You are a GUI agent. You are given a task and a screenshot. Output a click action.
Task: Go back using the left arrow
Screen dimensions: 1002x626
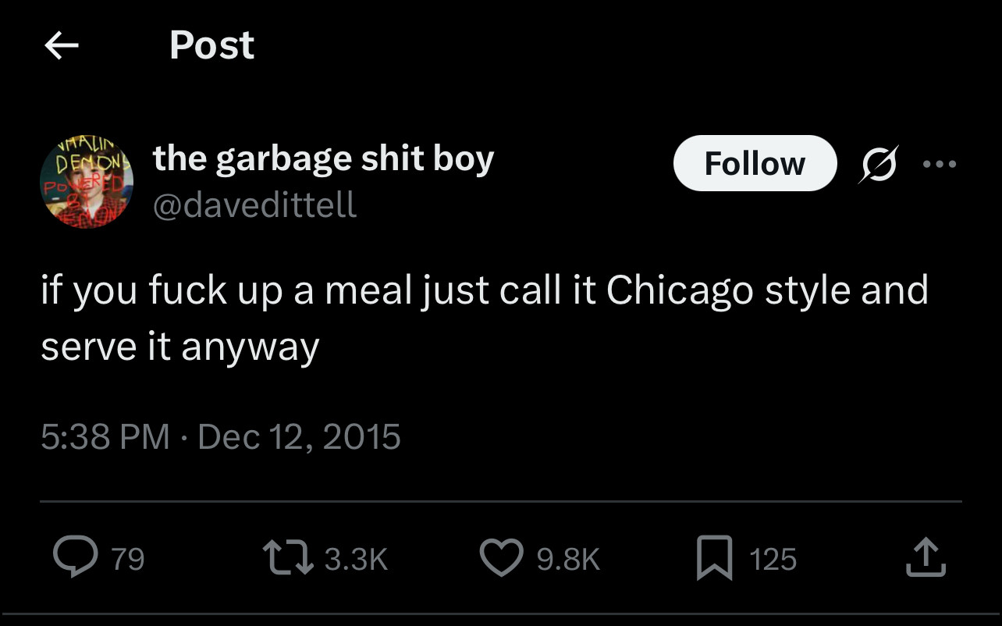[62, 46]
